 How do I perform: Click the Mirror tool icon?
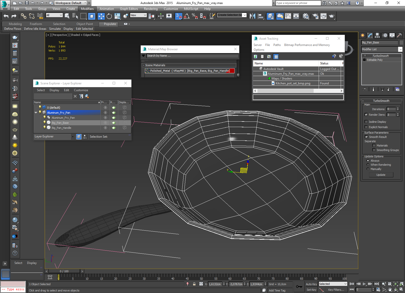252,16
